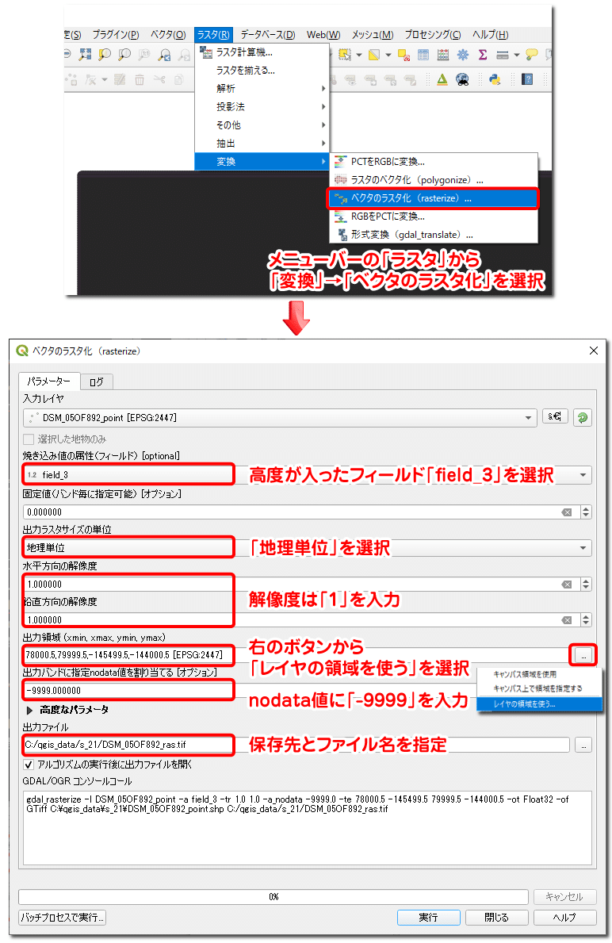Expand the 解析 submenu
This screenshot has width=612, height=943.
[x=262, y=88]
